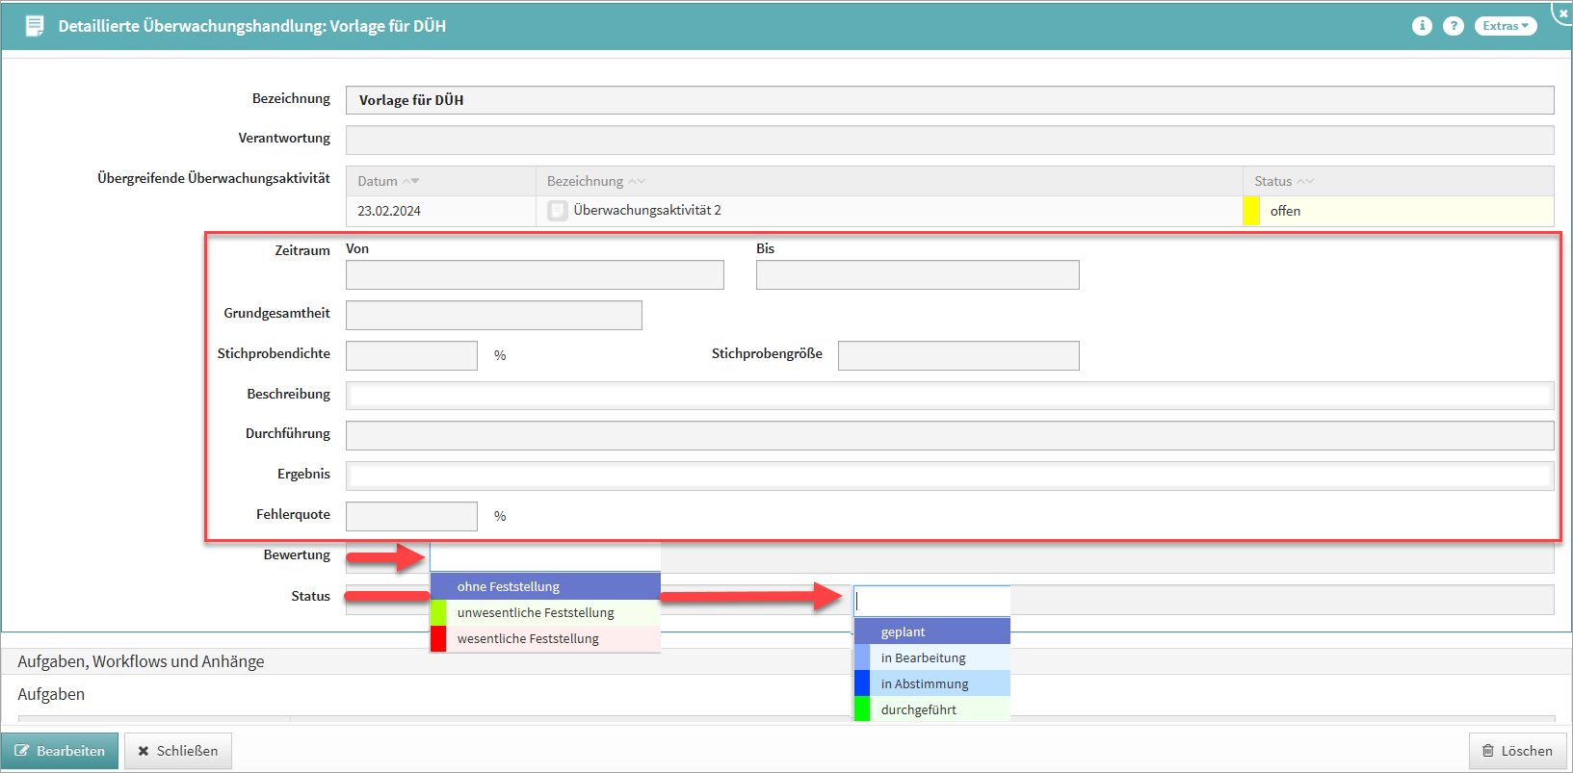This screenshot has height=773, width=1573.
Task: Sort table by Datum column arrows
Action: [x=411, y=181]
